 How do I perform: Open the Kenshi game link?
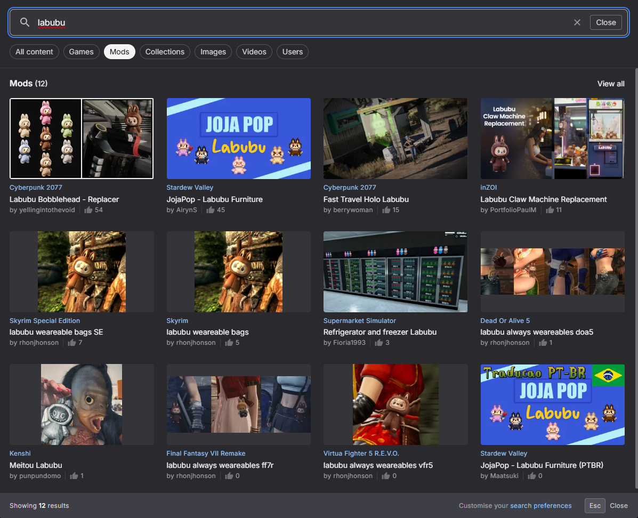20,454
